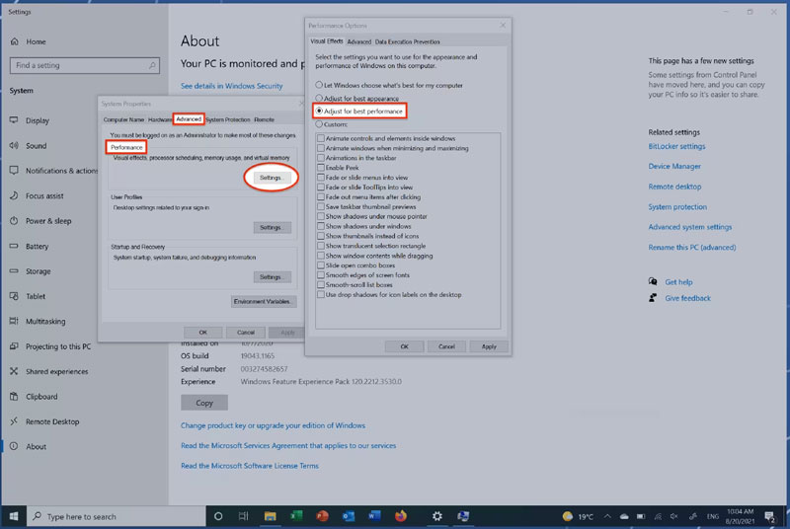Screen dimensions: 790x529
Task: Select the Custom radio option
Action: click(x=319, y=123)
